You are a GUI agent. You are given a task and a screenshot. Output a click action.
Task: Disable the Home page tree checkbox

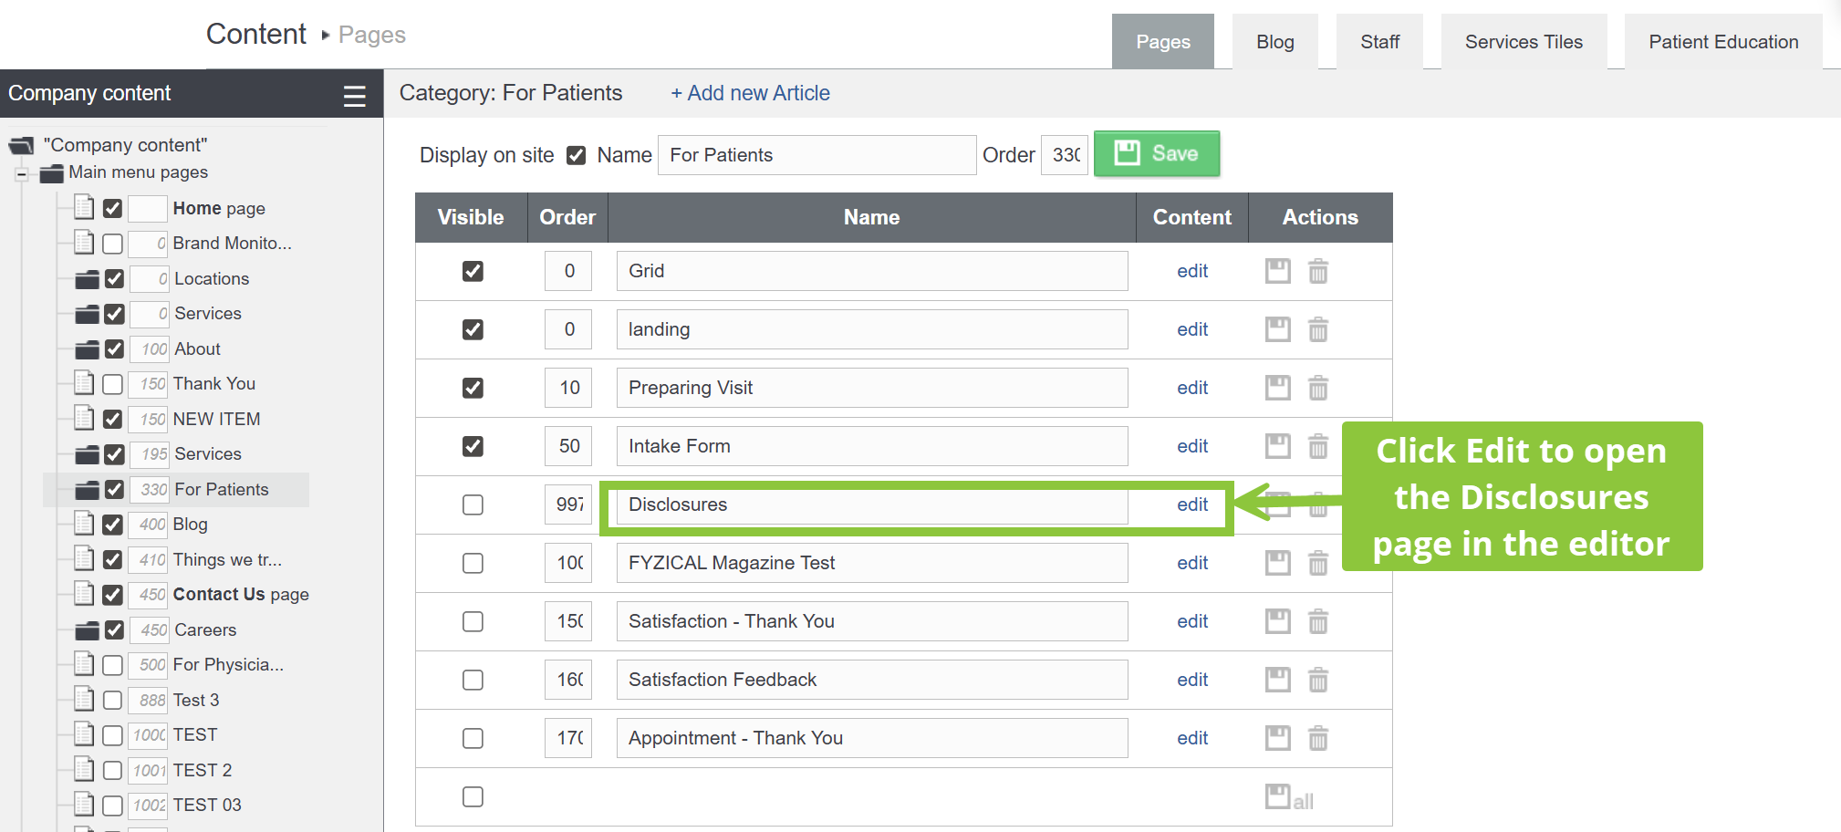[x=112, y=209]
